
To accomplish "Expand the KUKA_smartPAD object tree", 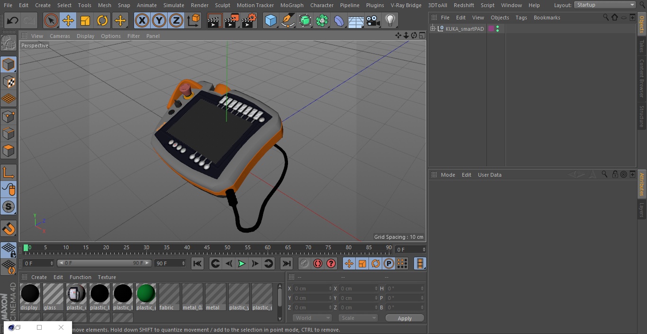I will 432,29.
